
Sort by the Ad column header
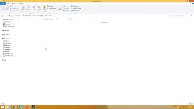coord(18,19)
